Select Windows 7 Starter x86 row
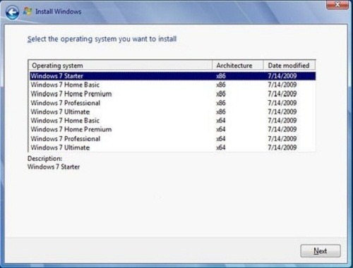Screen dimensions: 353x268 tap(173, 76)
